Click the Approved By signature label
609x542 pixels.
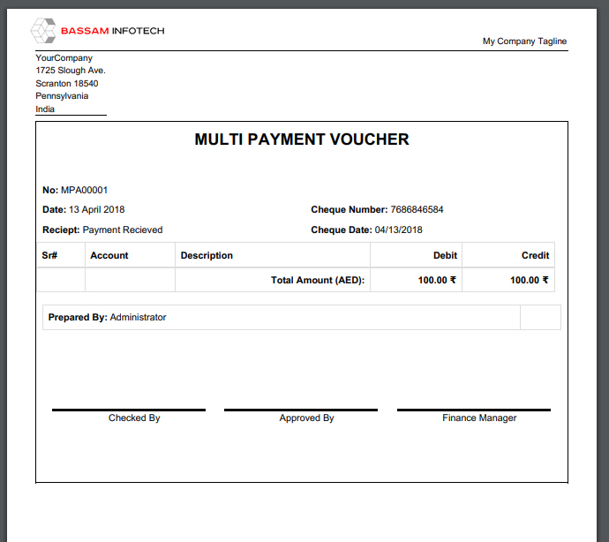tap(306, 418)
